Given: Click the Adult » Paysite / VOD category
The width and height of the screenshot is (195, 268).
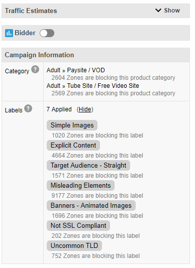Looking at the screenshot, I should 76,70.
